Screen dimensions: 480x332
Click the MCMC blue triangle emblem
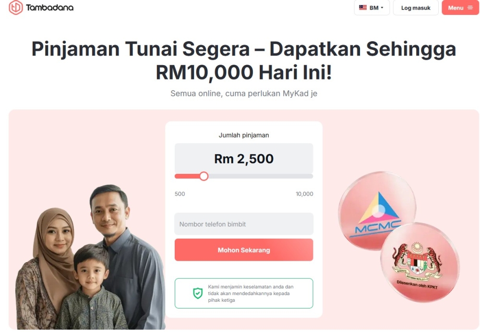pyautogui.click(x=380, y=208)
